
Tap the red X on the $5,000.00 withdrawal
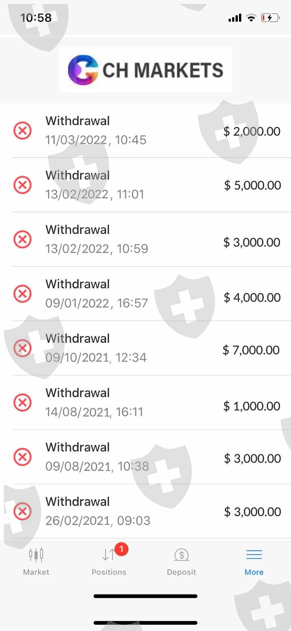point(22,185)
